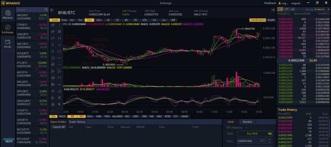The height and width of the screenshot is (147, 331).
Task: Select the EOS/ETH pair row
Action: pos(32,112)
